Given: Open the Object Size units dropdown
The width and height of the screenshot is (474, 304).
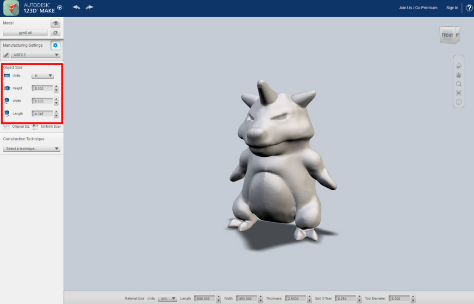Looking at the screenshot, I should pyautogui.click(x=43, y=75).
